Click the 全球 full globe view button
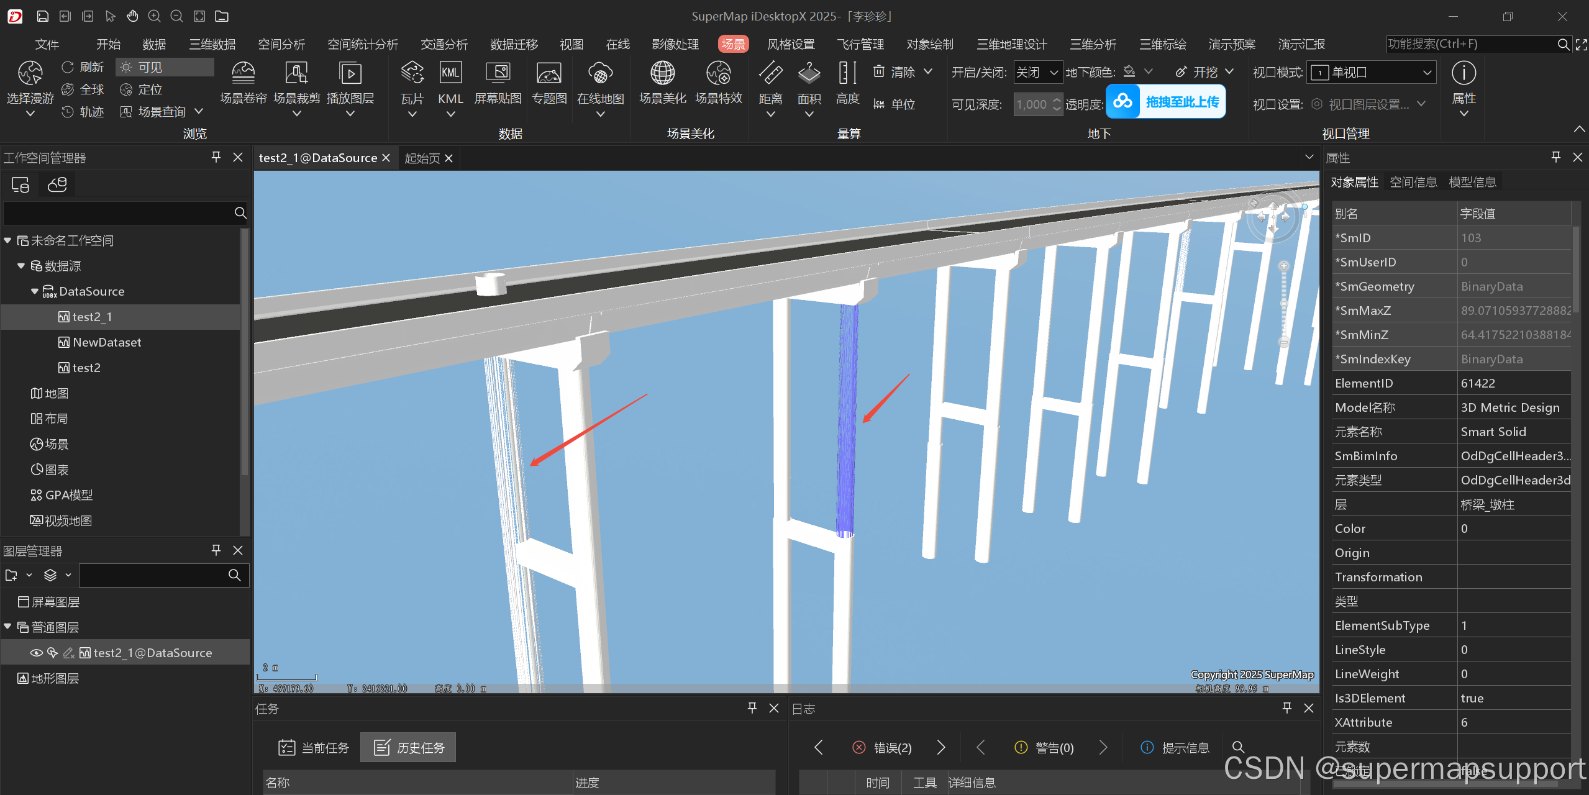The width and height of the screenshot is (1589, 795). coord(83,89)
